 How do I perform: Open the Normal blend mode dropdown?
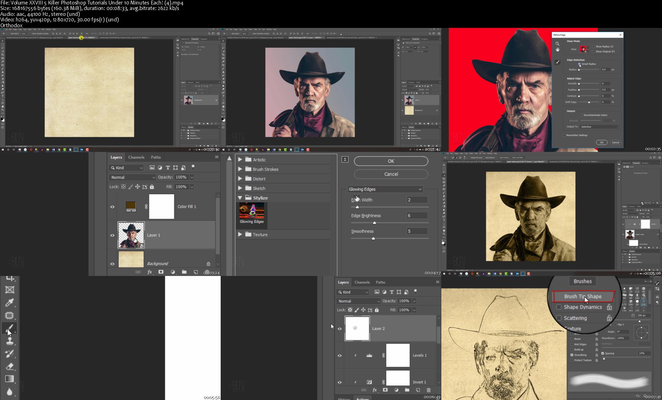[132, 177]
